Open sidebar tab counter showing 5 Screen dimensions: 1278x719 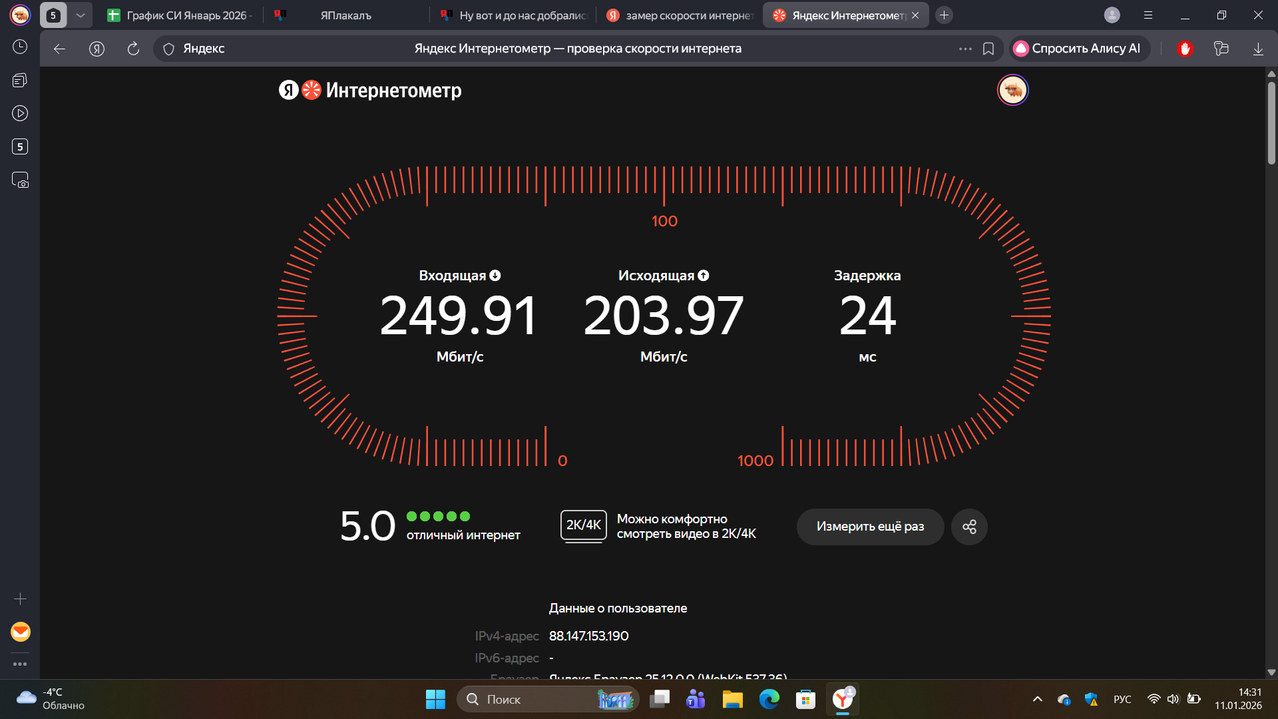20,146
